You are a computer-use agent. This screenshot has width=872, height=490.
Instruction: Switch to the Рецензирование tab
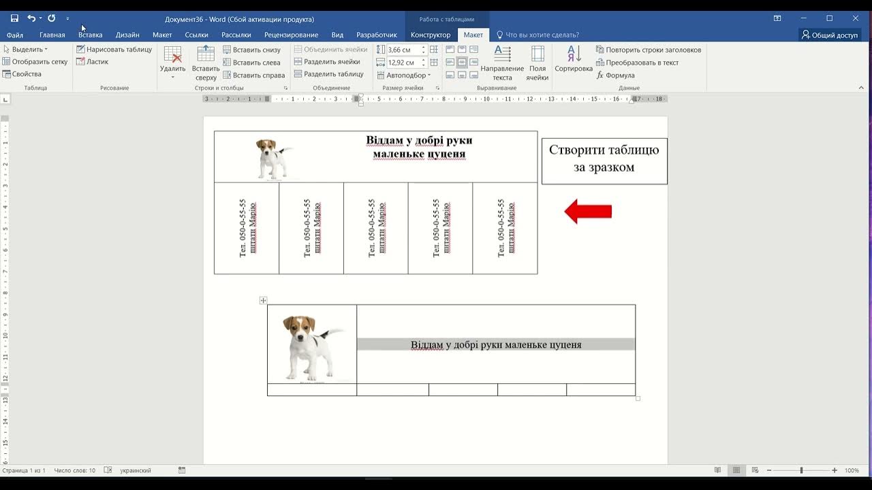pos(292,35)
